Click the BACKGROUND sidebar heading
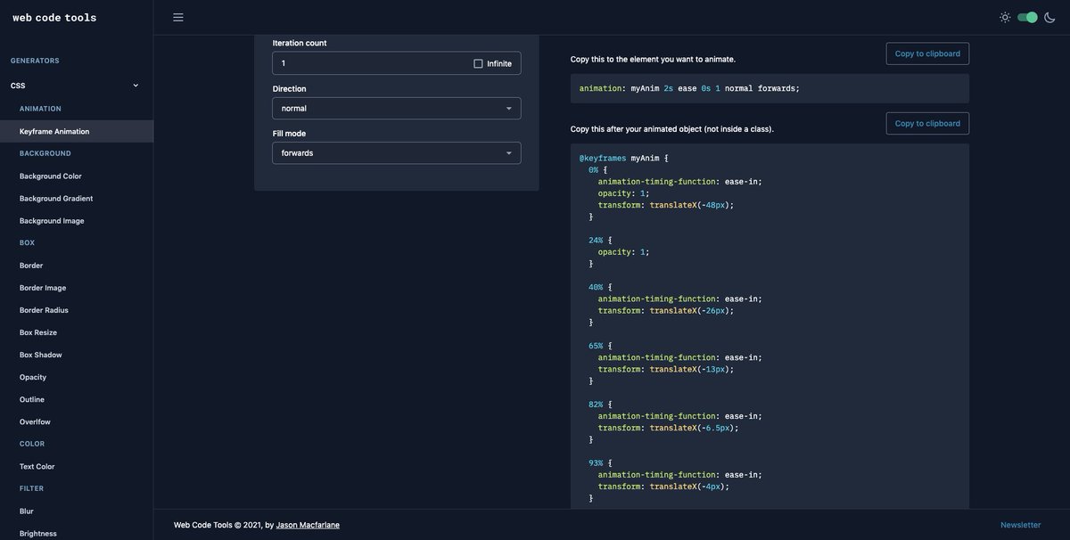Image resolution: width=1070 pixels, height=540 pixels. (x=45, y=153)
